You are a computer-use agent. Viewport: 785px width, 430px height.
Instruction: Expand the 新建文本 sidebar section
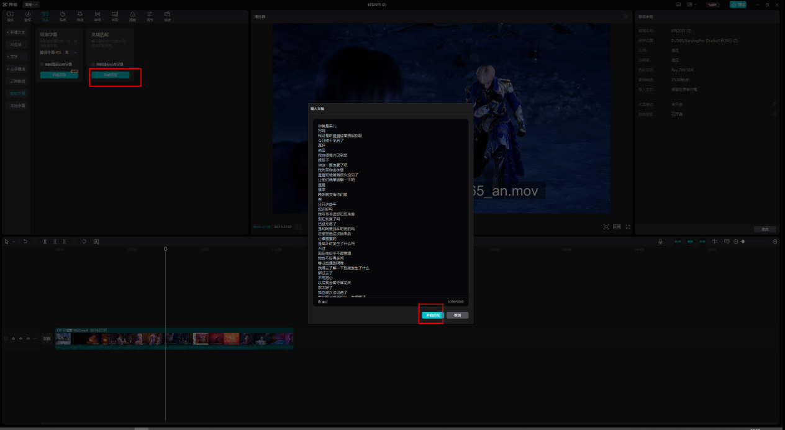pos(17,32)
